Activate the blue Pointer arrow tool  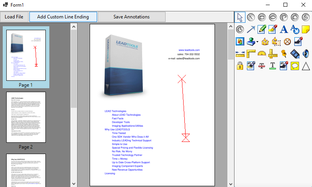point(251,29)
